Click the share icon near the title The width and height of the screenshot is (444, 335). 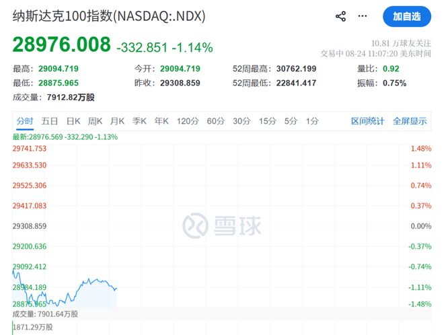(x=340, y=16)
